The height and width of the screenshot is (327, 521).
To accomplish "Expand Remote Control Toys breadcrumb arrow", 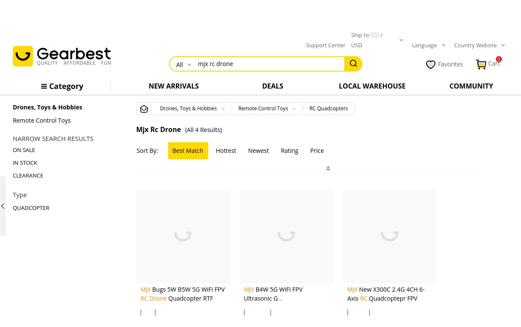I will click(294, 109).
